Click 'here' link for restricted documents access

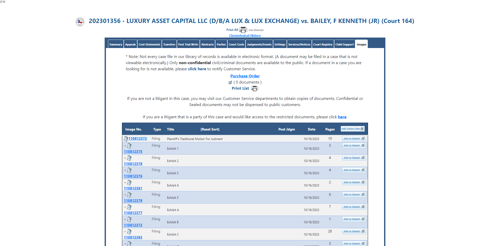(342, 117)
